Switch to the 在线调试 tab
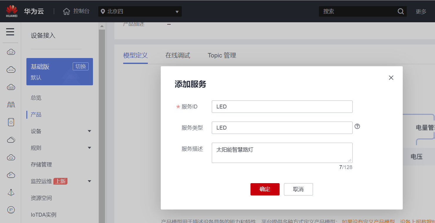435x223 pixels. 177,55
